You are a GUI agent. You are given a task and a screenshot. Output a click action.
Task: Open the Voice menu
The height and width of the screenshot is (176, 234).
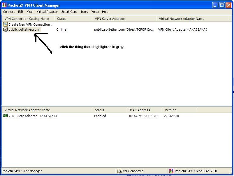(95, 12)
